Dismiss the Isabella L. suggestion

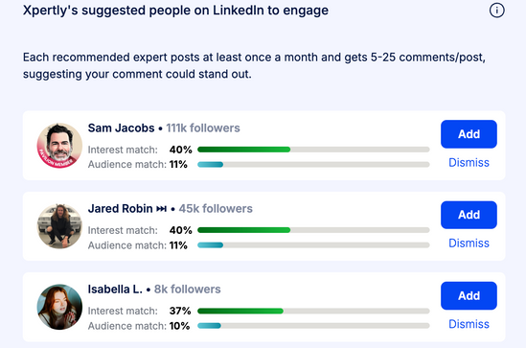(x=469, y=324)
